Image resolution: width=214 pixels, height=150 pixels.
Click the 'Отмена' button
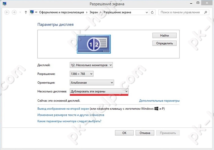coord(145,133)
